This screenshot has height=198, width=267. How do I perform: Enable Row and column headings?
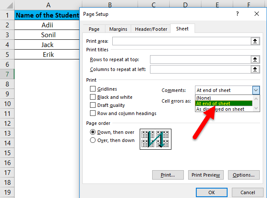click(x=93, y=113)
